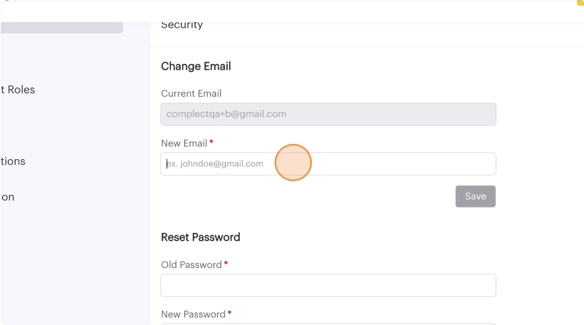The image size is (584, 325).
Task: Click the New Email label text
Action: pyautogui.click(x=184, y=143)
